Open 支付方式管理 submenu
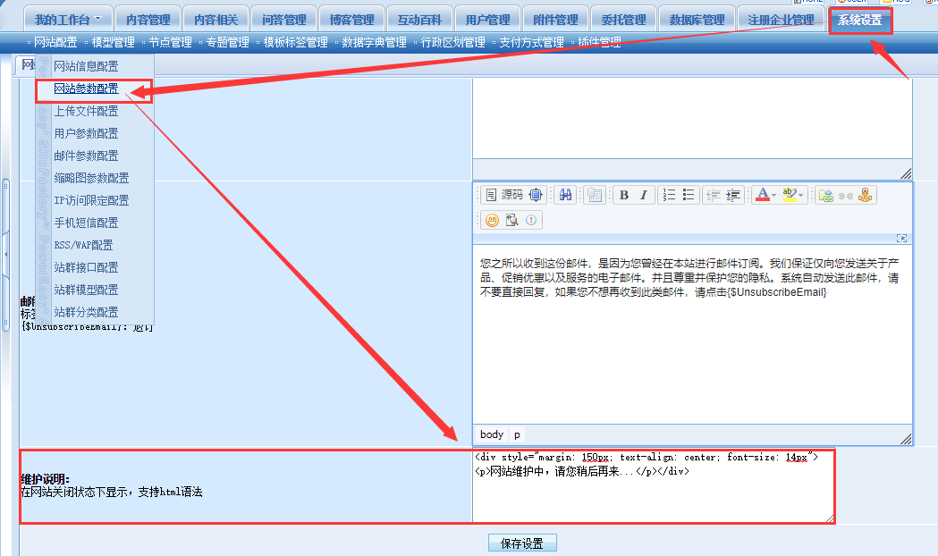This screenshot has height=556, width=938. 531,42
